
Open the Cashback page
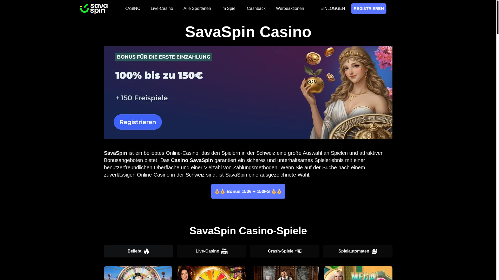(x=256, y=9)
